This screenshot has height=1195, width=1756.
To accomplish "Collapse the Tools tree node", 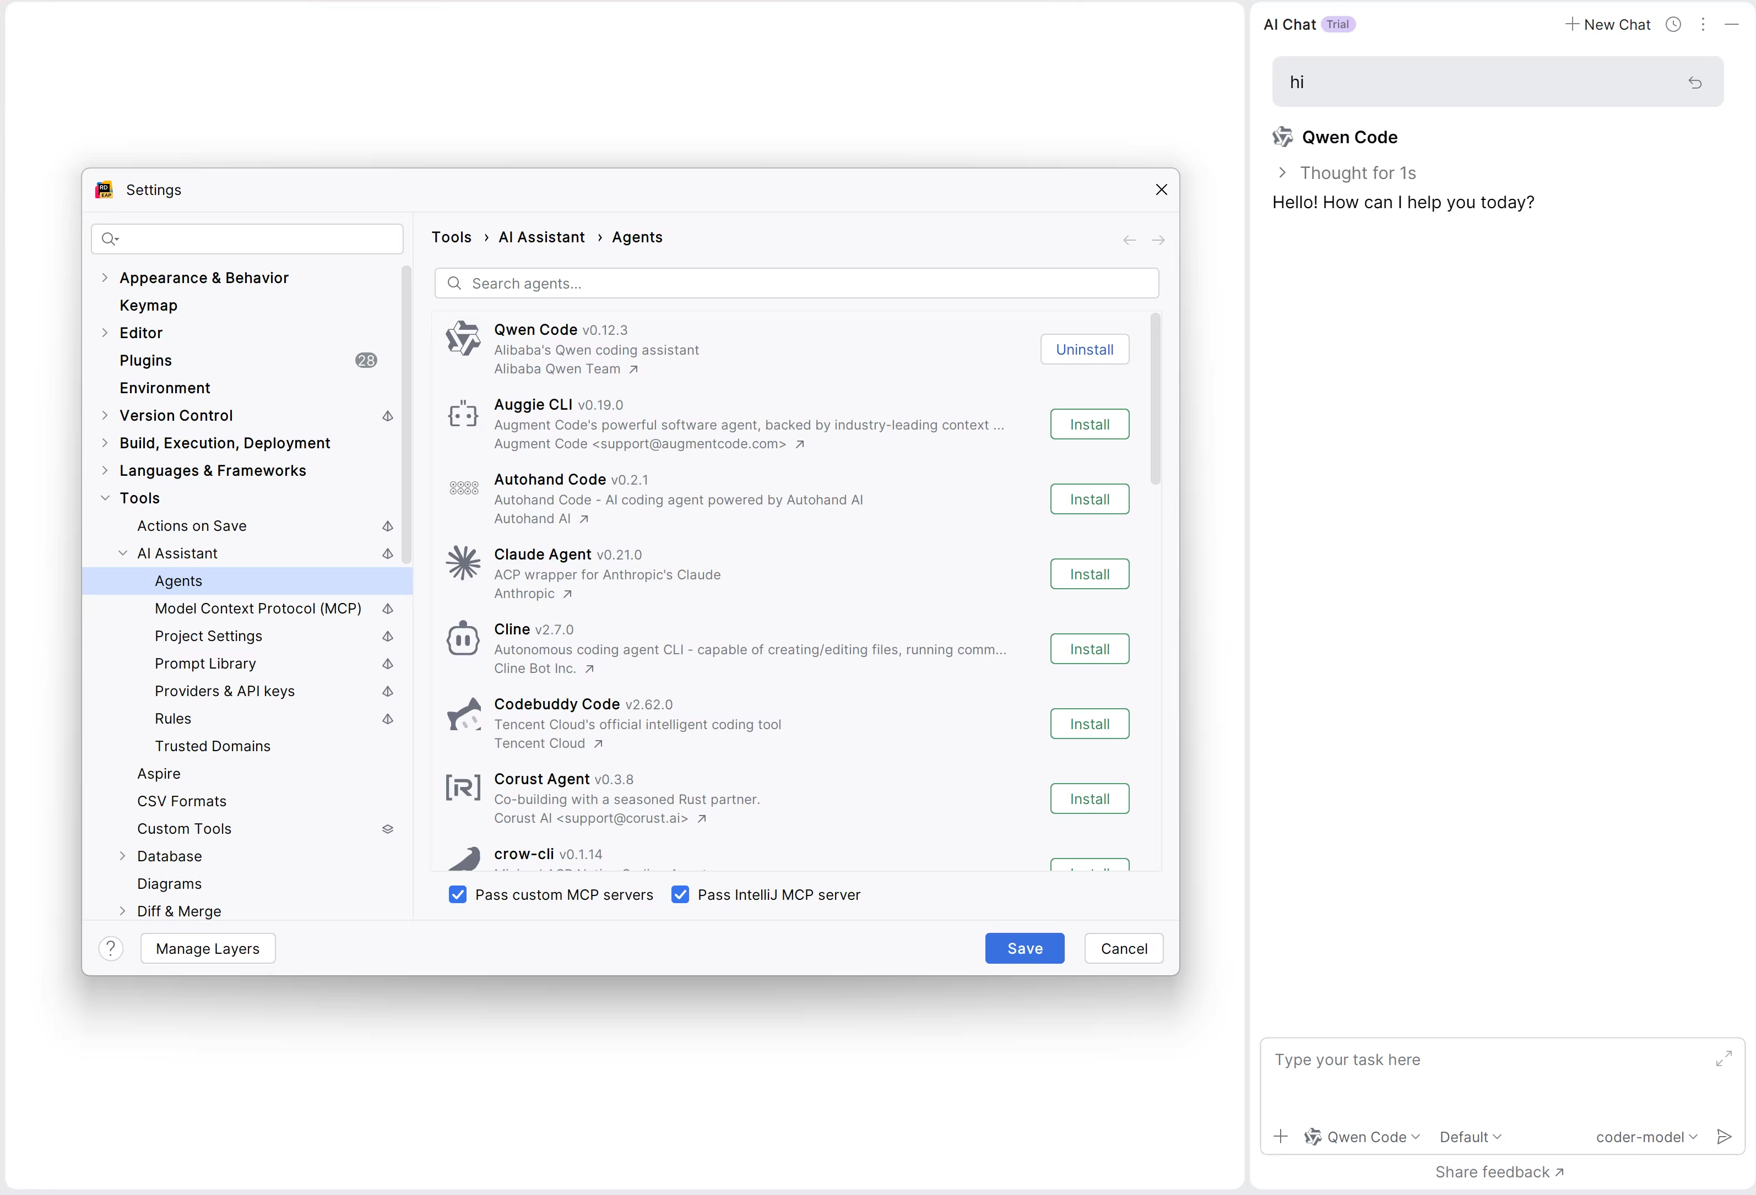I will pos(105,498).
